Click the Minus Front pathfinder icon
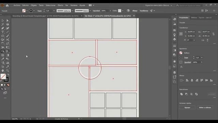This screenshot has height=123, width=218. [x=186, y=94]
